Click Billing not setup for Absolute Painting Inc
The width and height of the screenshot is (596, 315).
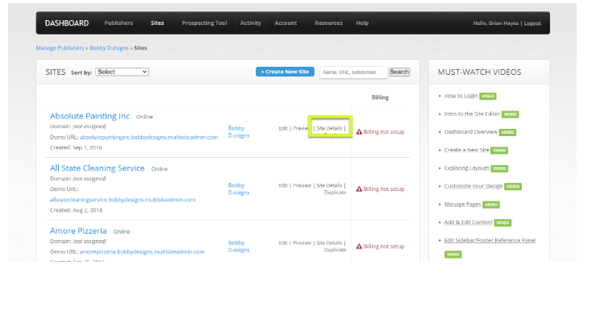coord(384,131)
